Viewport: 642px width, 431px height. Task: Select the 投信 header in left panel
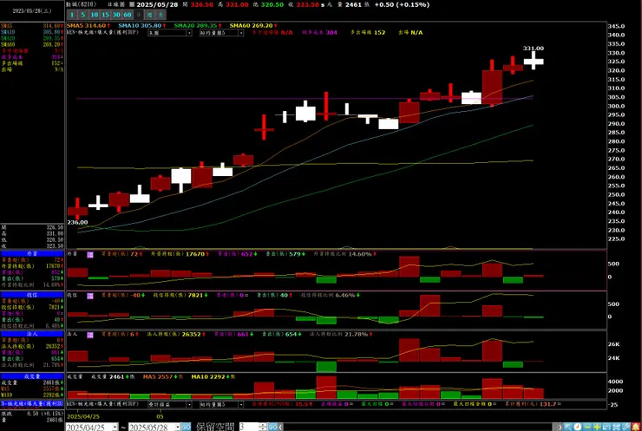[x=32, y=295]
